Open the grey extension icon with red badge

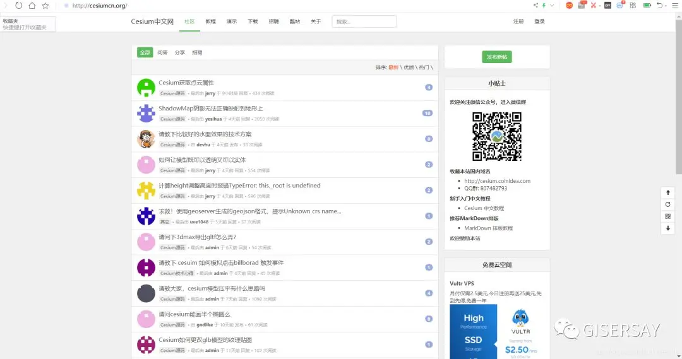[582, 5]
